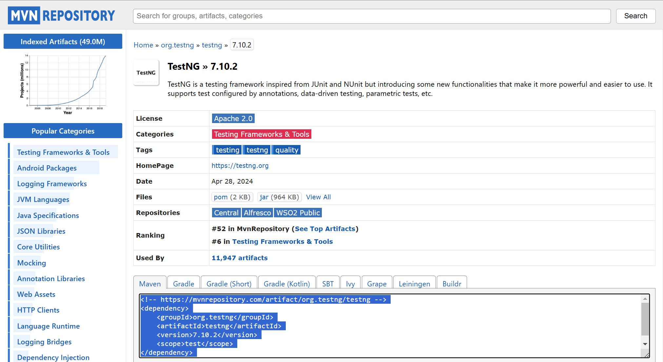Click View All files link
The image size is (663, 362).
pos(318,197)
